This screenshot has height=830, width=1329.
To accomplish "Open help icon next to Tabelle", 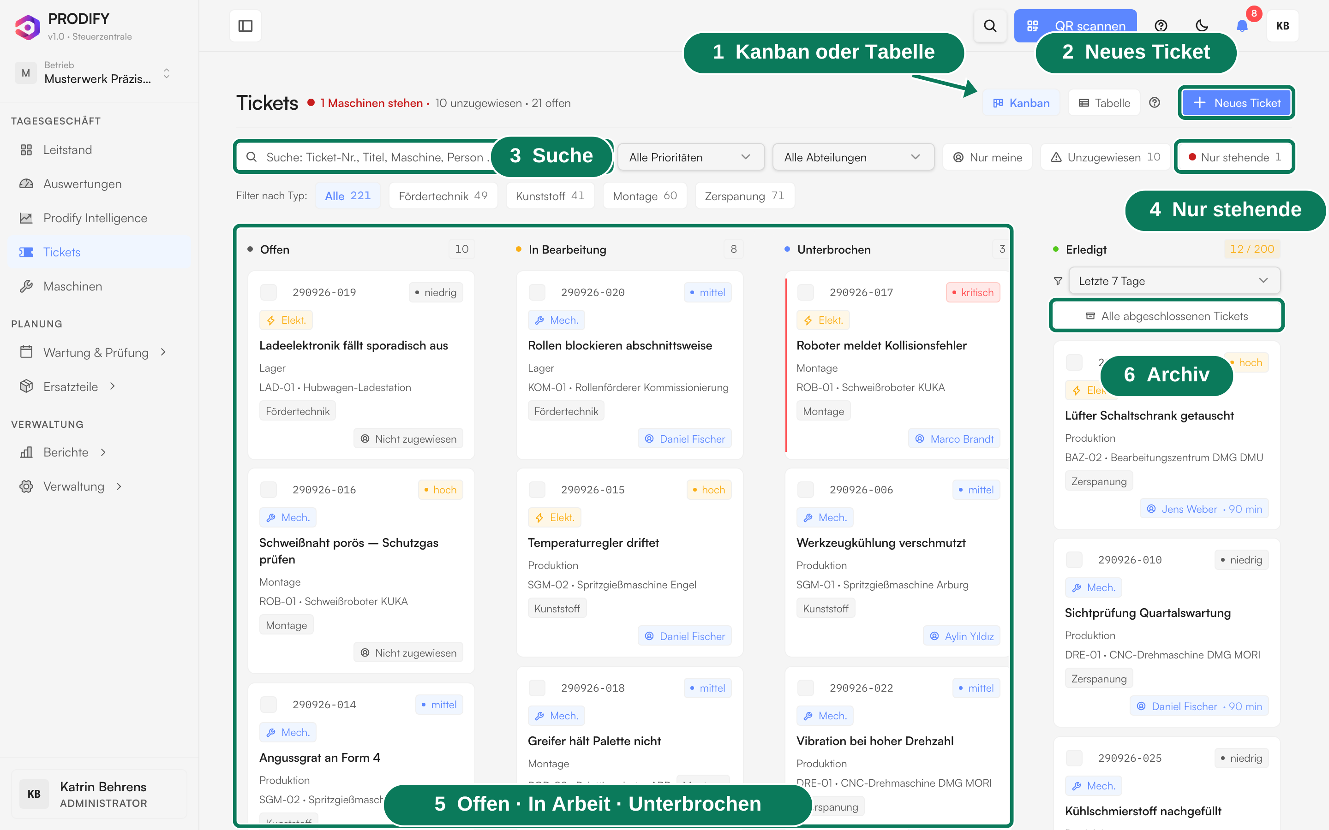I will (x=1155, y=103).
